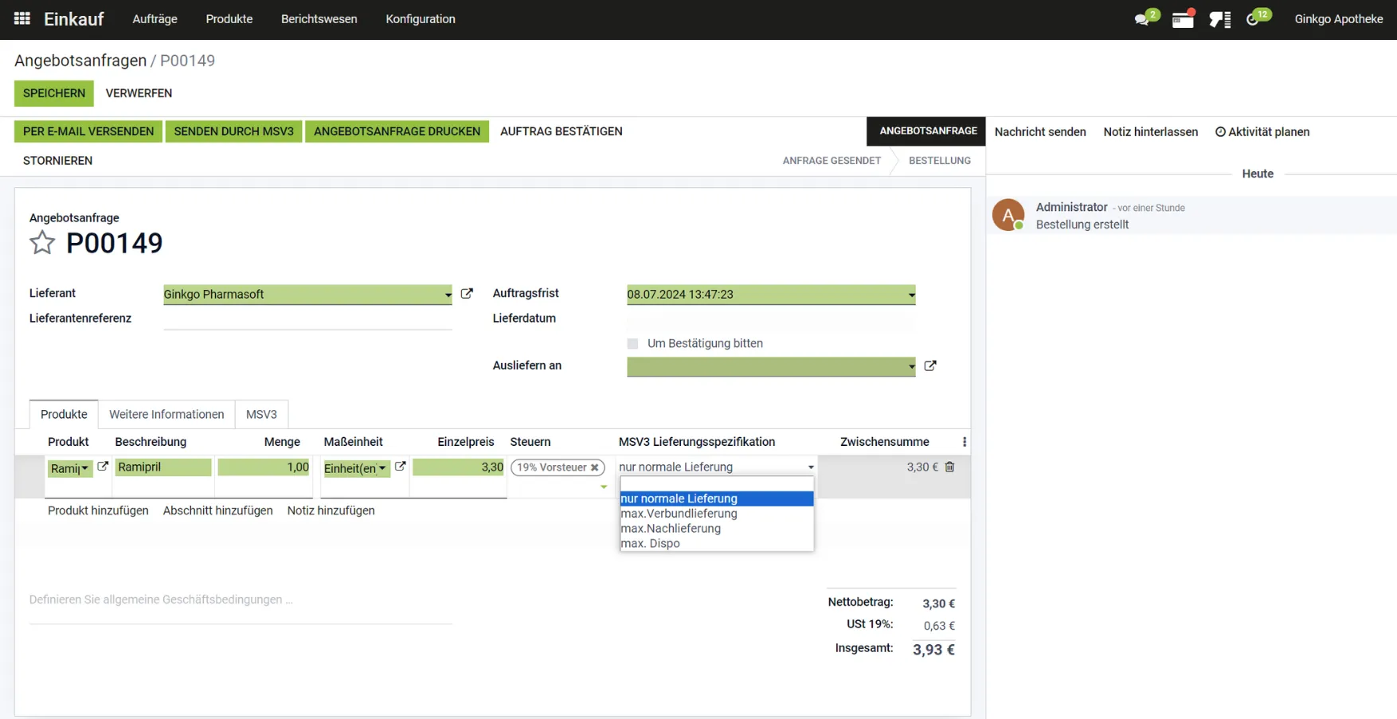Click Produkt hinzufügen link
The height and width of the screenshot is (719, 1397).
(98, 510)
